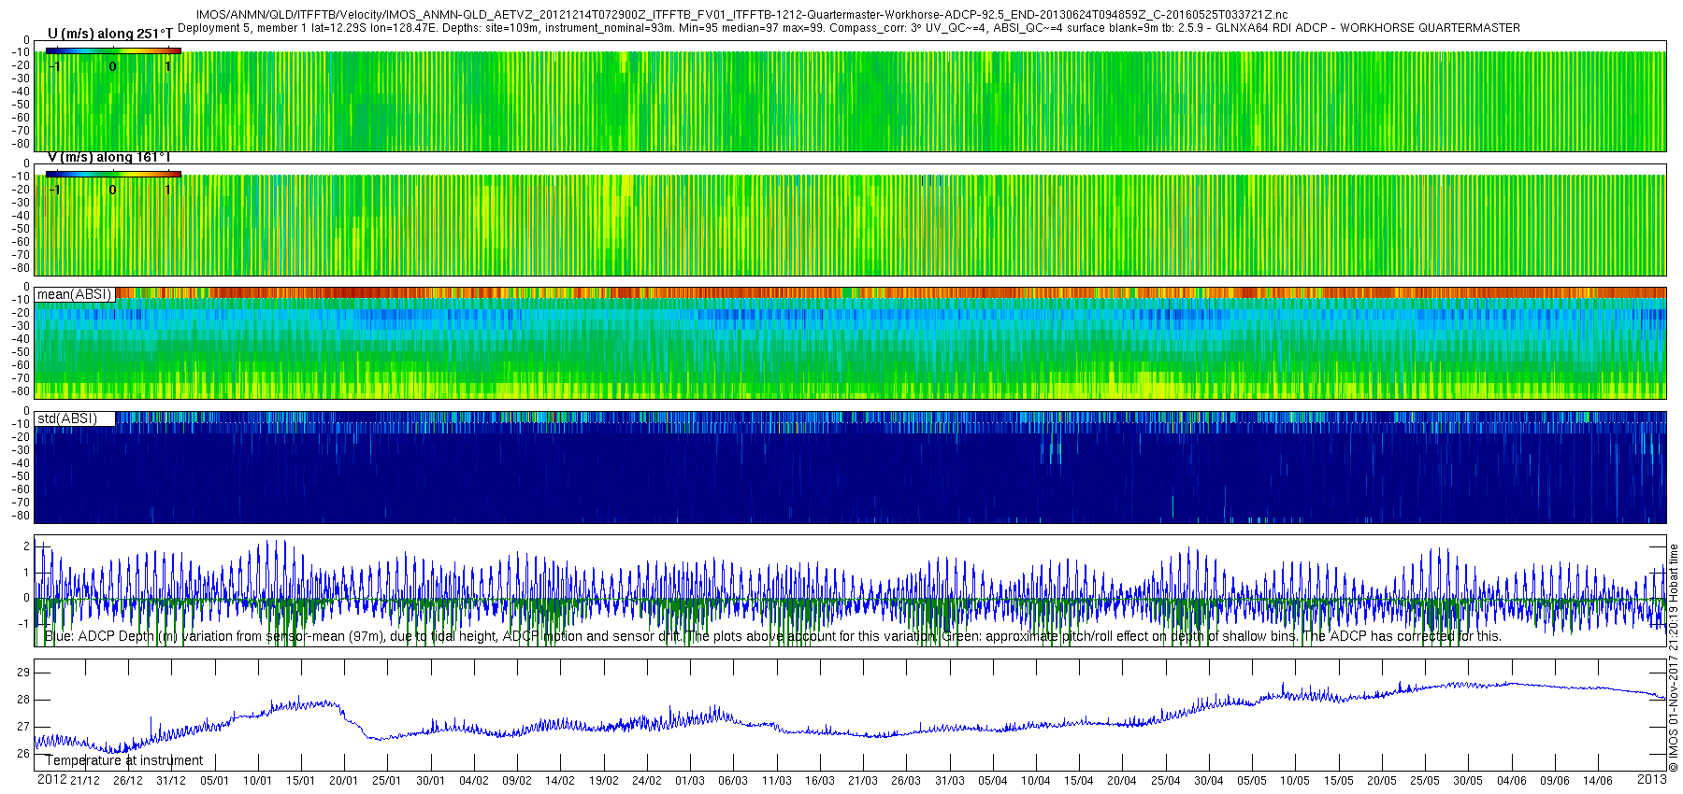Click the V velocity colorbar scale
Viewport: 1683px width, 794px height.
112,174
